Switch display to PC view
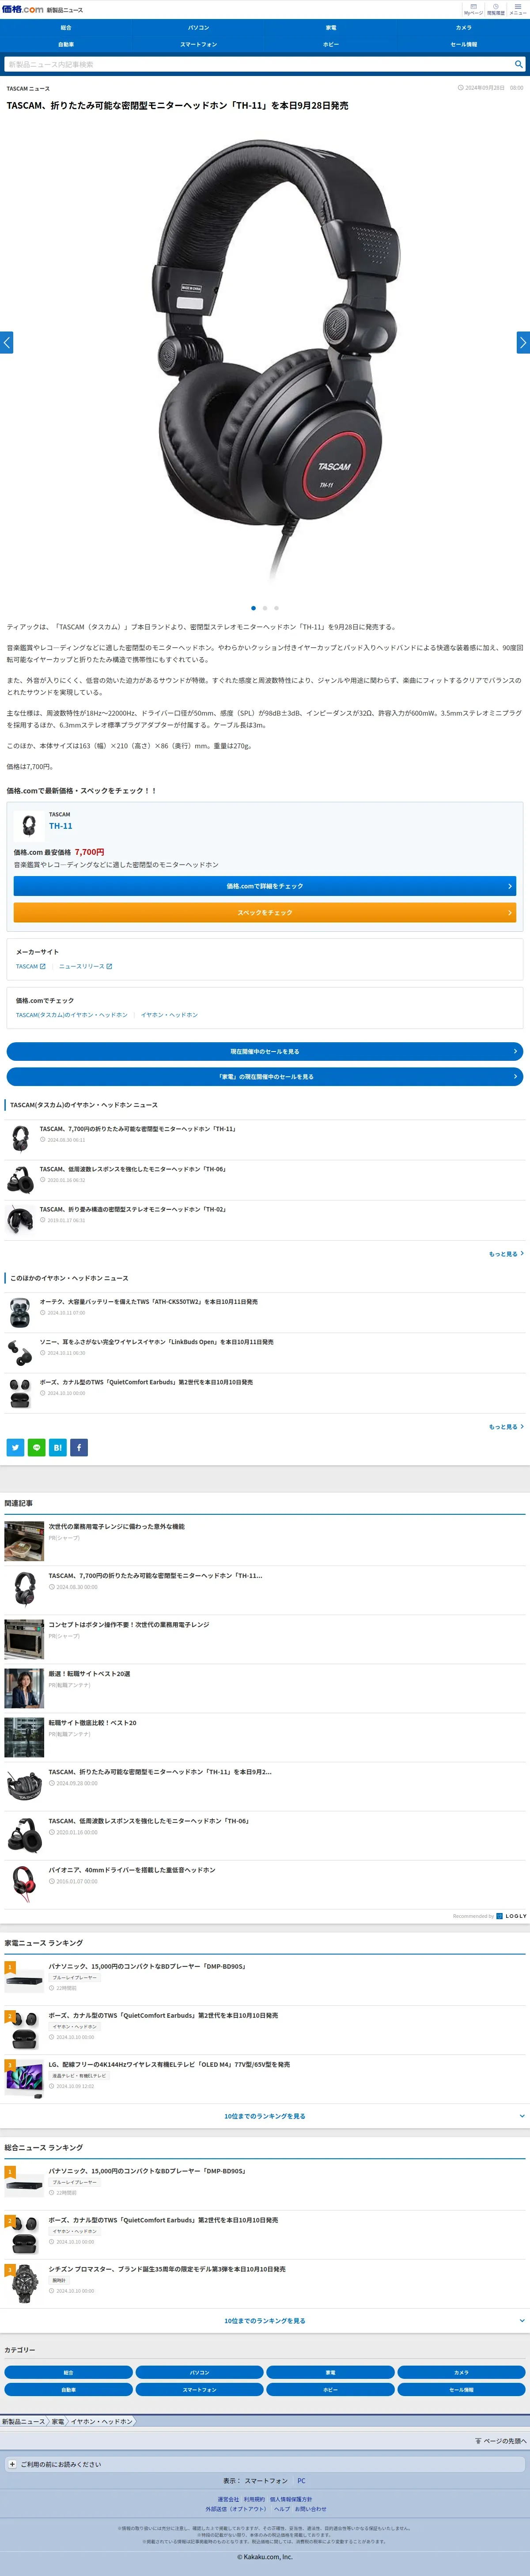The image size is (530, 2576). click(x=301, y=2481)
